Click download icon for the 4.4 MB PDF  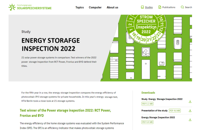click(x=190, y=120)
